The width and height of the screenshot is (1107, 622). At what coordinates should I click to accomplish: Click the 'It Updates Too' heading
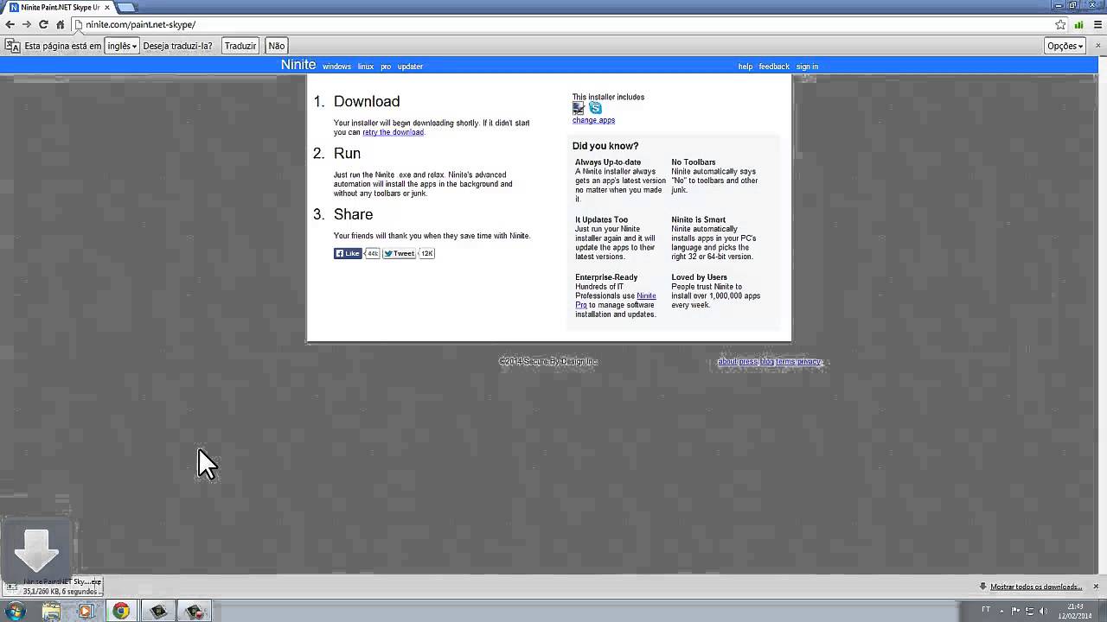pos(602,220)
